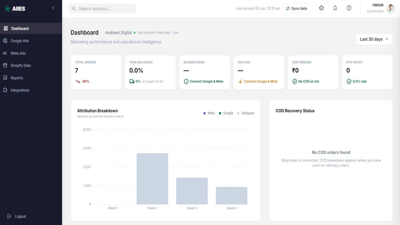Click the Attribution Breakdown title
This screenshot has height=225, width=400.
97,110
